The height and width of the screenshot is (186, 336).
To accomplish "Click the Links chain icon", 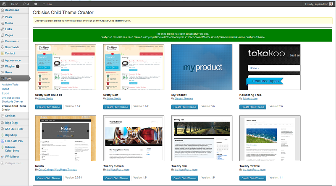I will [3, 29].
